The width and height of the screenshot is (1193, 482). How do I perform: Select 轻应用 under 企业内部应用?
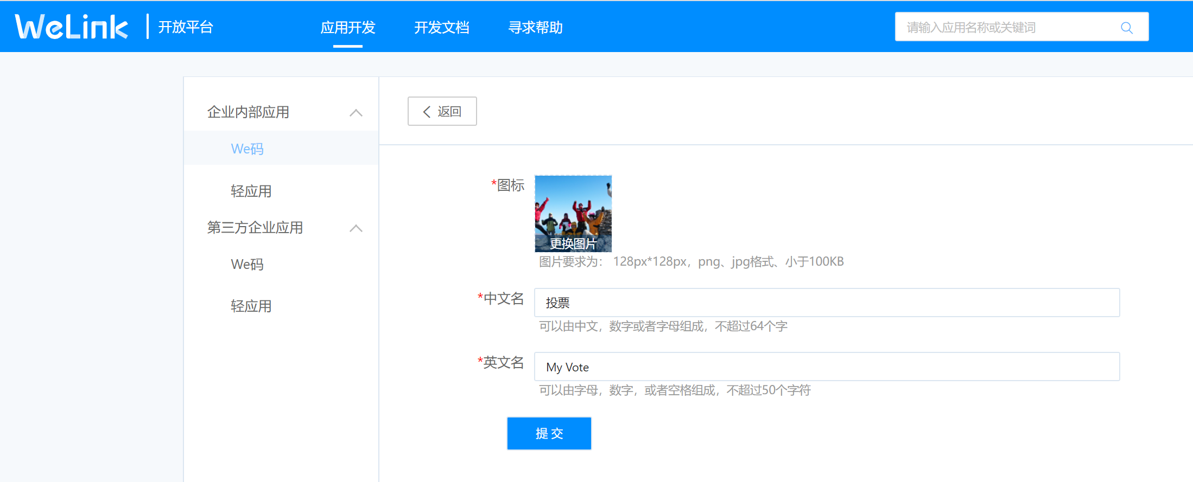(251, 191)
